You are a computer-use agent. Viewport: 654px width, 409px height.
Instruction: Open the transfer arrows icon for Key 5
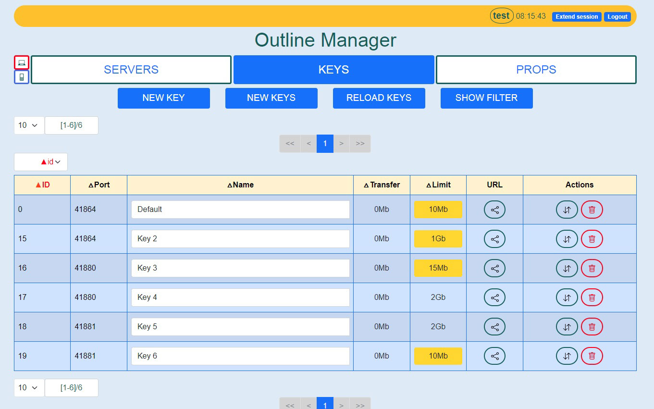[x=567, y=326]
